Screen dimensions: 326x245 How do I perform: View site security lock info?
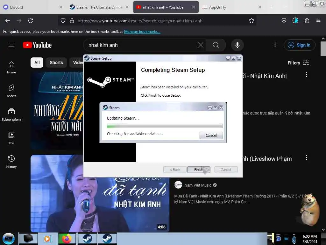72,21
